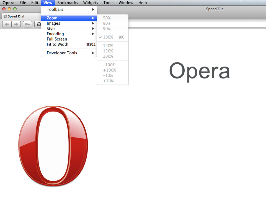Open the File menu
This screenshot has width=266, height=205.
(23, 3)
